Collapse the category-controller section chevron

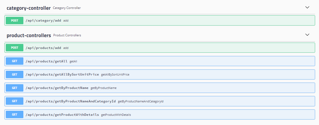[x=307, y=7]
